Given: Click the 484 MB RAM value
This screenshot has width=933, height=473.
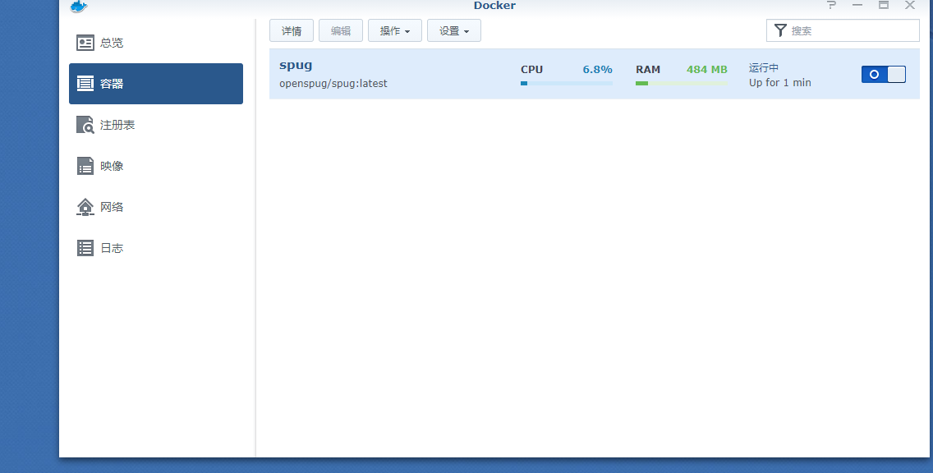Looking at the screenshot, I should 707,70.
